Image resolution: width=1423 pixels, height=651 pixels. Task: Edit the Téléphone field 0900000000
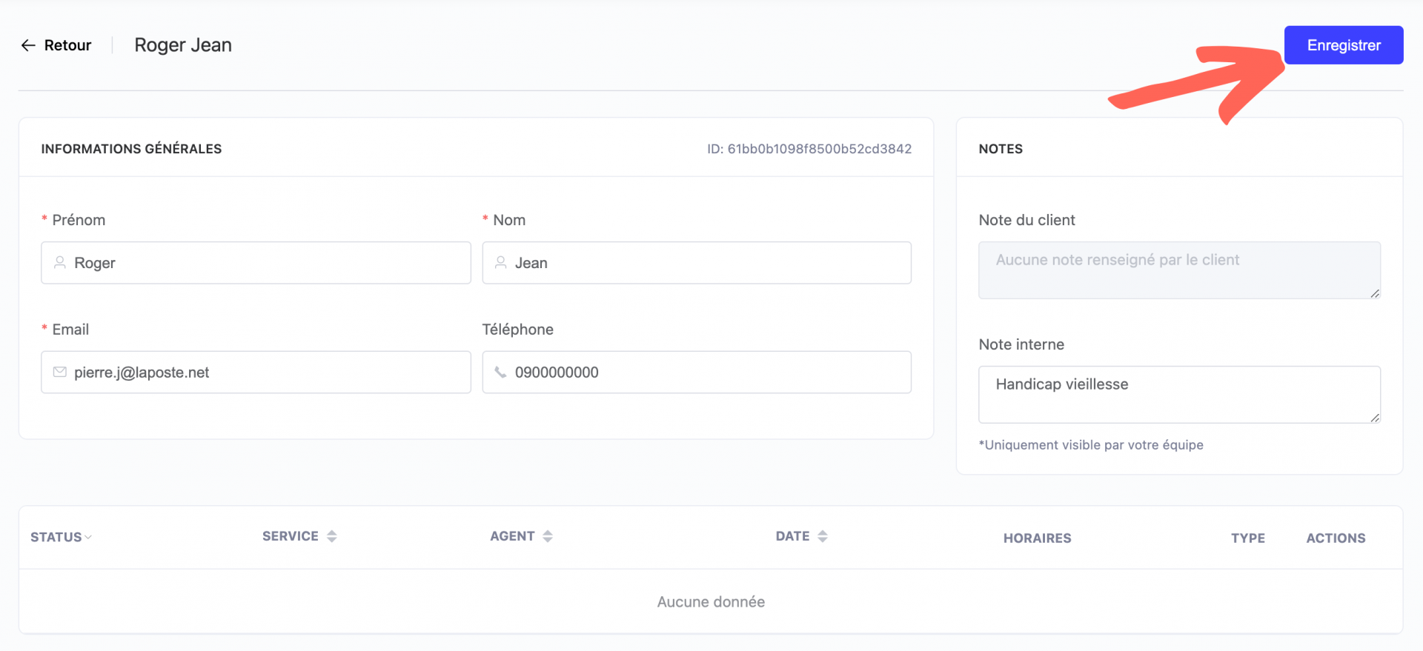point(697,373)
